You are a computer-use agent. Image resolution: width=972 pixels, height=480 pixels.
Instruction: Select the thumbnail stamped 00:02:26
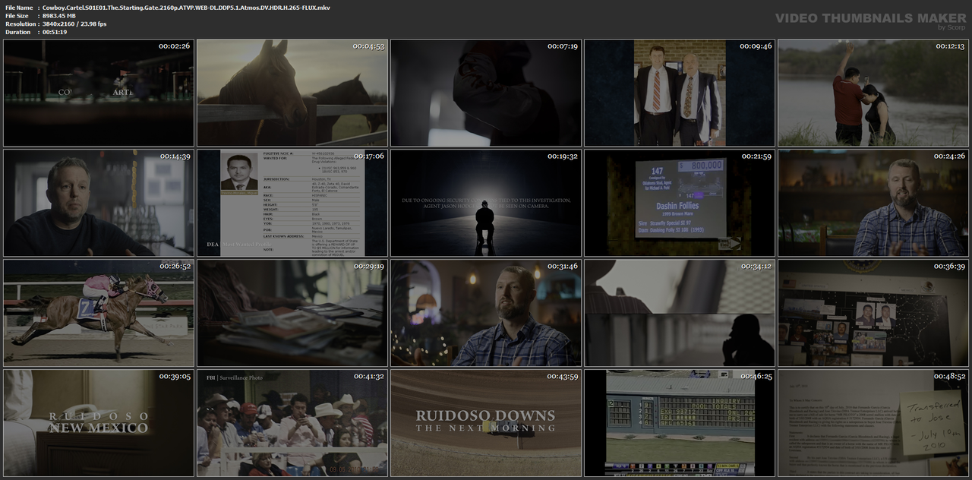[99, 93]
